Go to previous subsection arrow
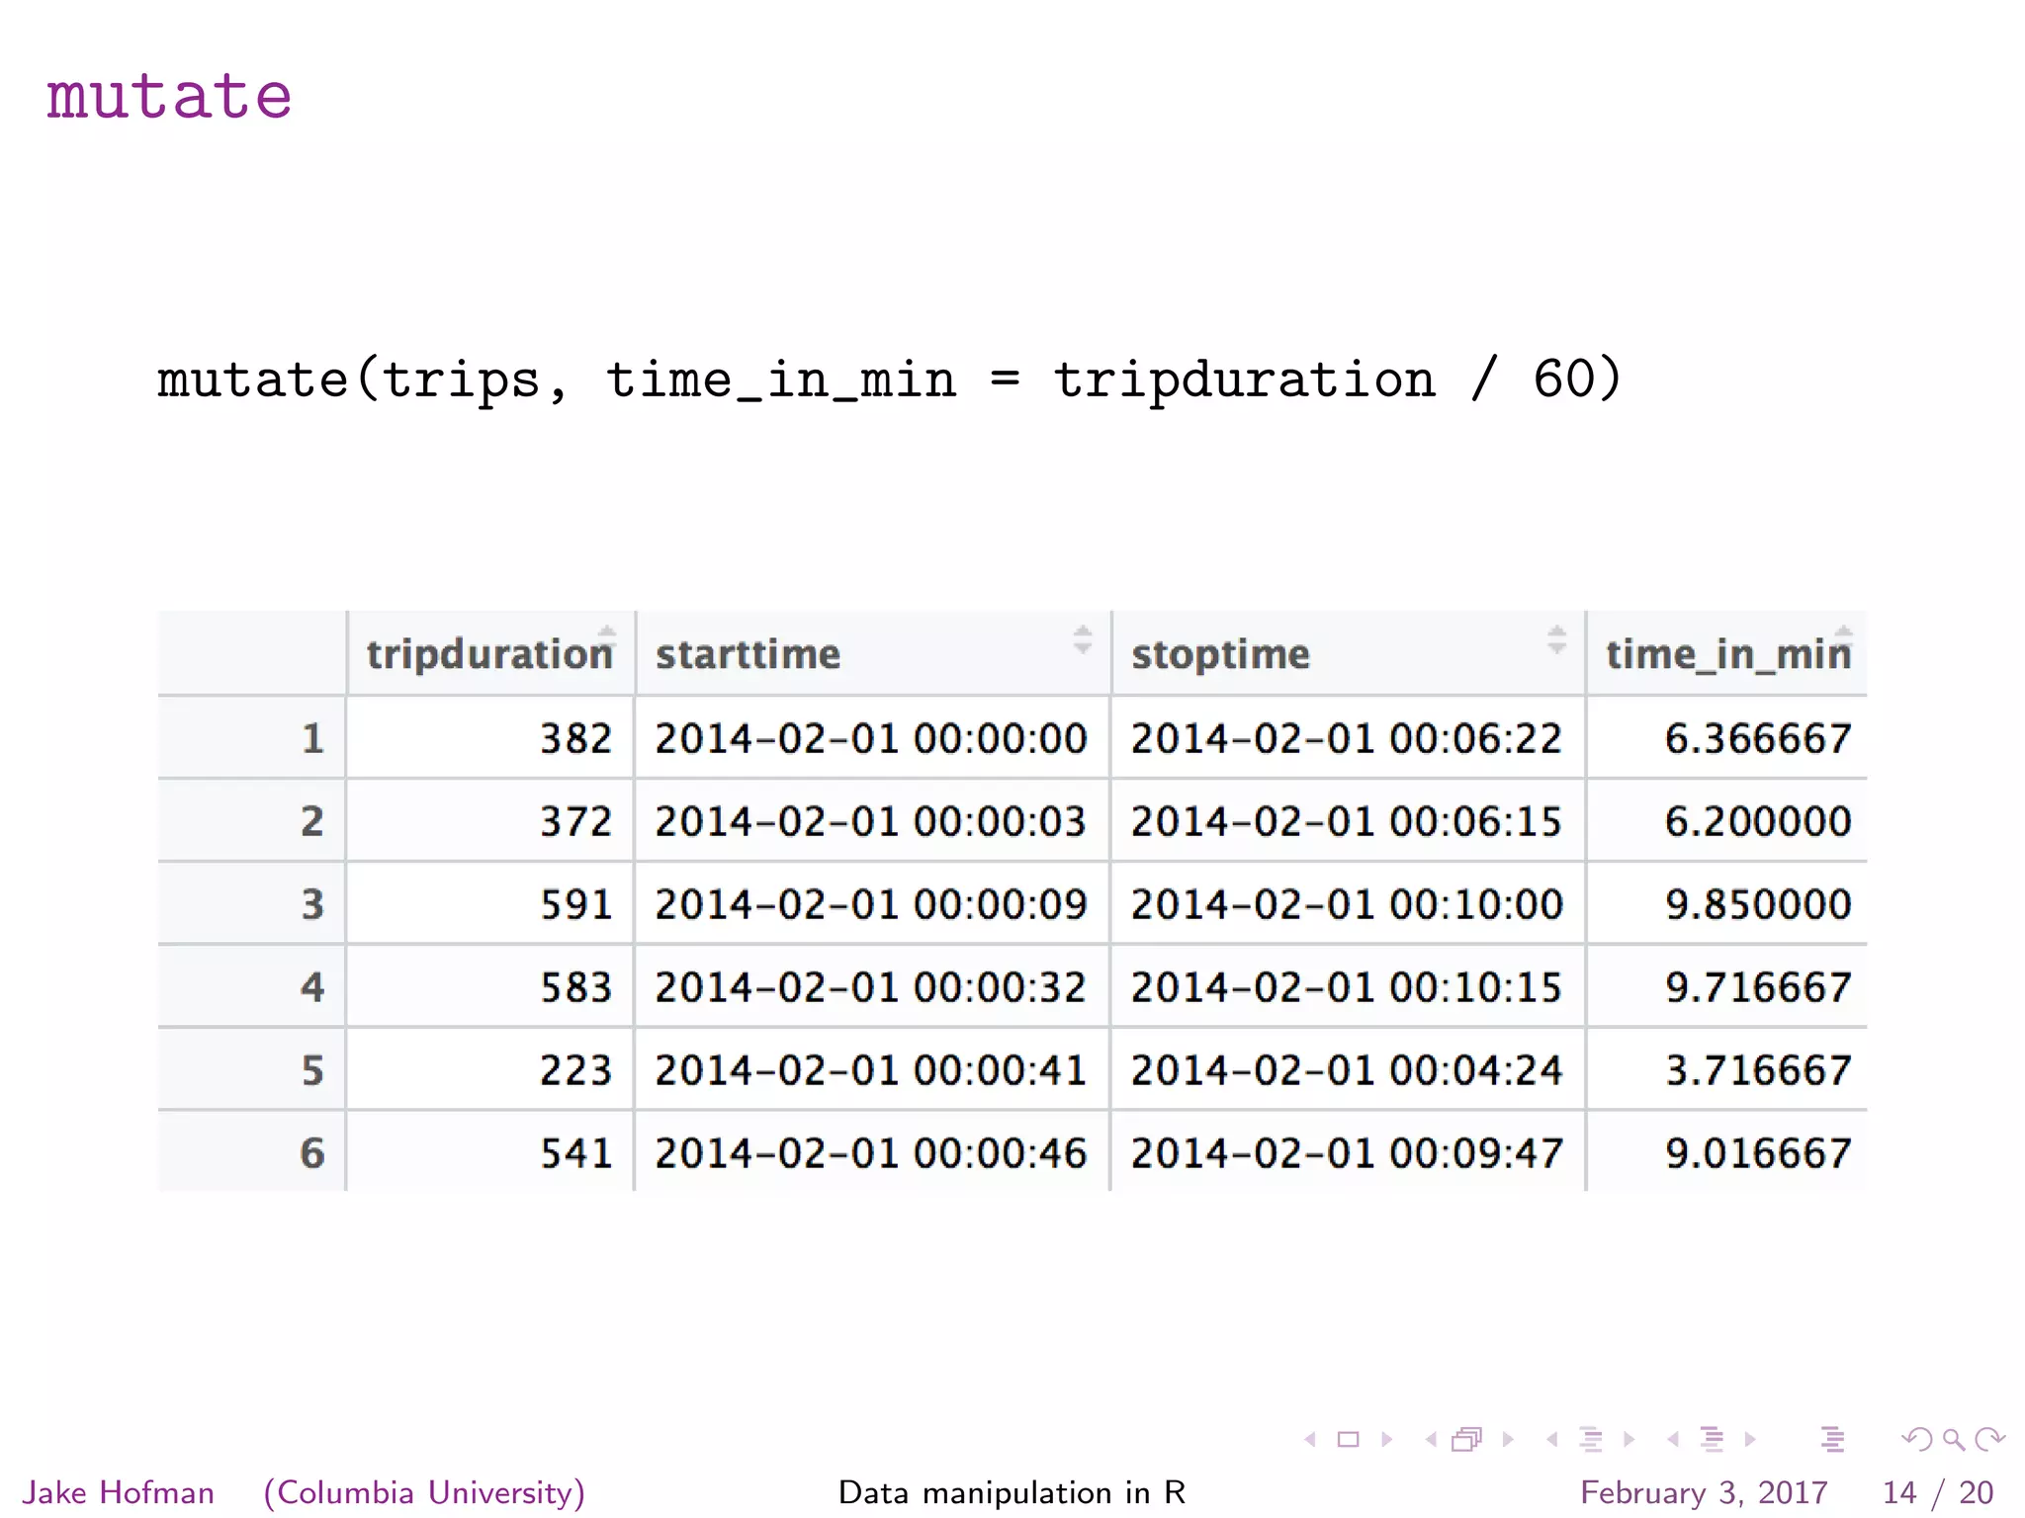 (x=1552, y=1440)
